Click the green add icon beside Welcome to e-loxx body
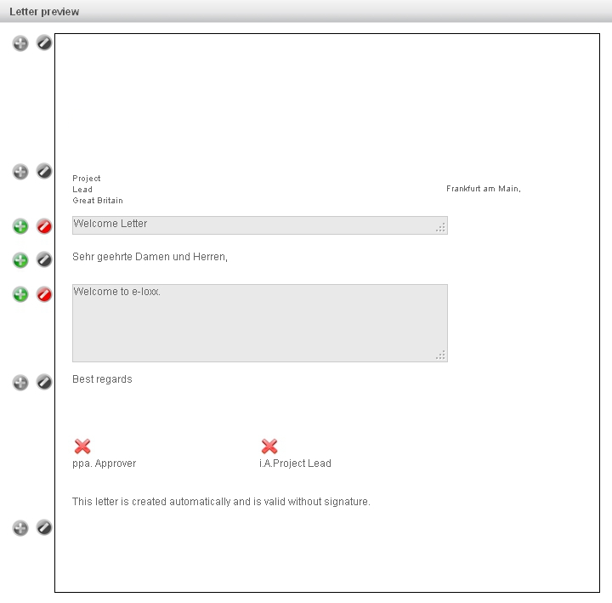Screen dimensions: 612x603 pos(20,294)
